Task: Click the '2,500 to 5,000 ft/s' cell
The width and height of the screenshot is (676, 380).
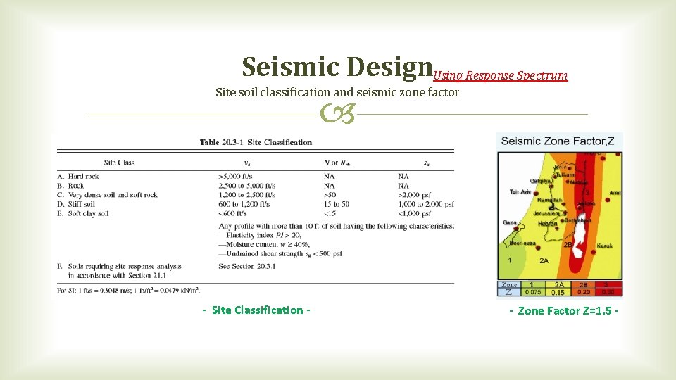Action: [246, 186]
